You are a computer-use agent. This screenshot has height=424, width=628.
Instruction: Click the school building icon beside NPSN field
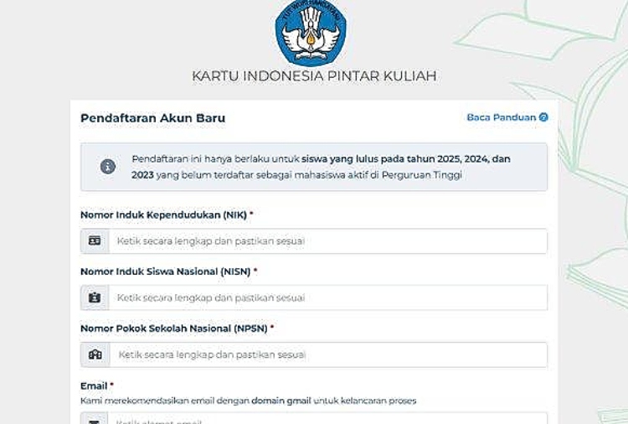tap(95, 354)
